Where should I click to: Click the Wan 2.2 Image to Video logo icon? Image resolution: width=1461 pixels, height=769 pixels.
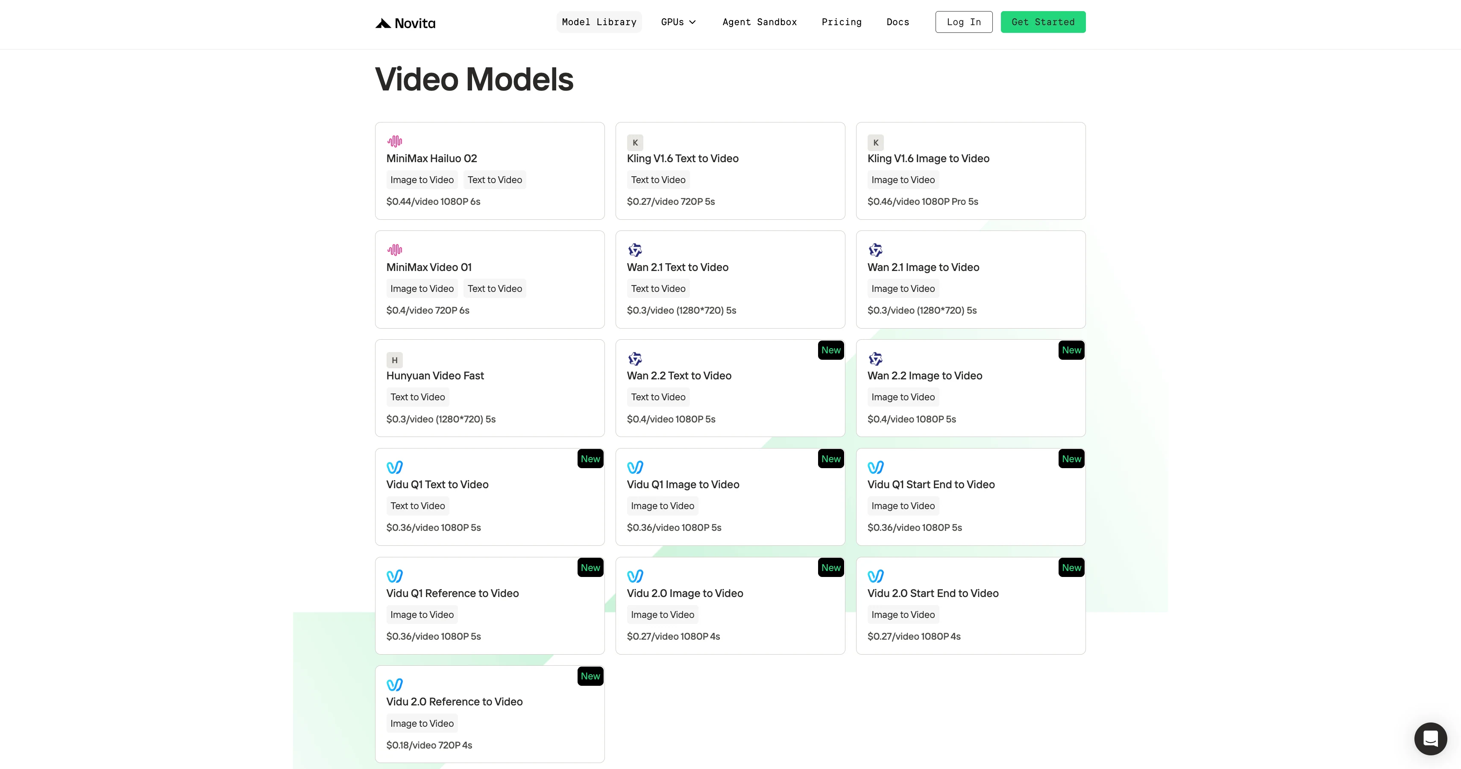click(876, 359)
